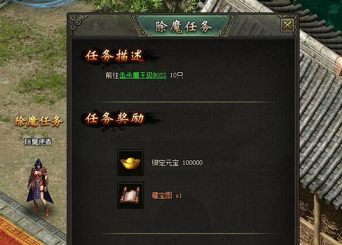The width and height of the screenshot is (342, 245).
Task: Click the 100000 reward amount
Action: (193, 163)
